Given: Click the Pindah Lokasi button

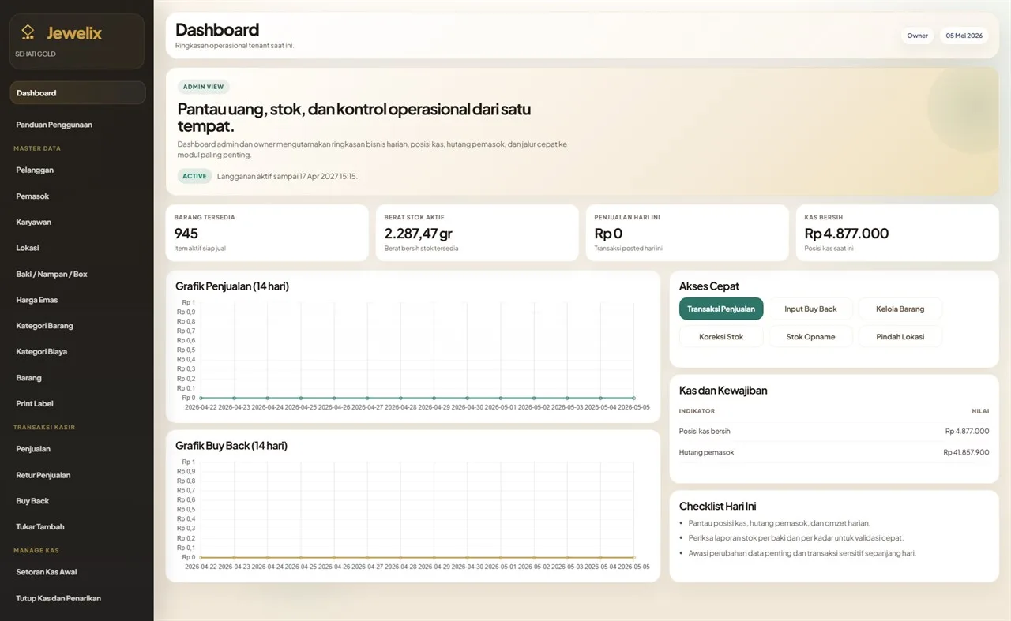Looking at the screenshot, I should point(900,336).
